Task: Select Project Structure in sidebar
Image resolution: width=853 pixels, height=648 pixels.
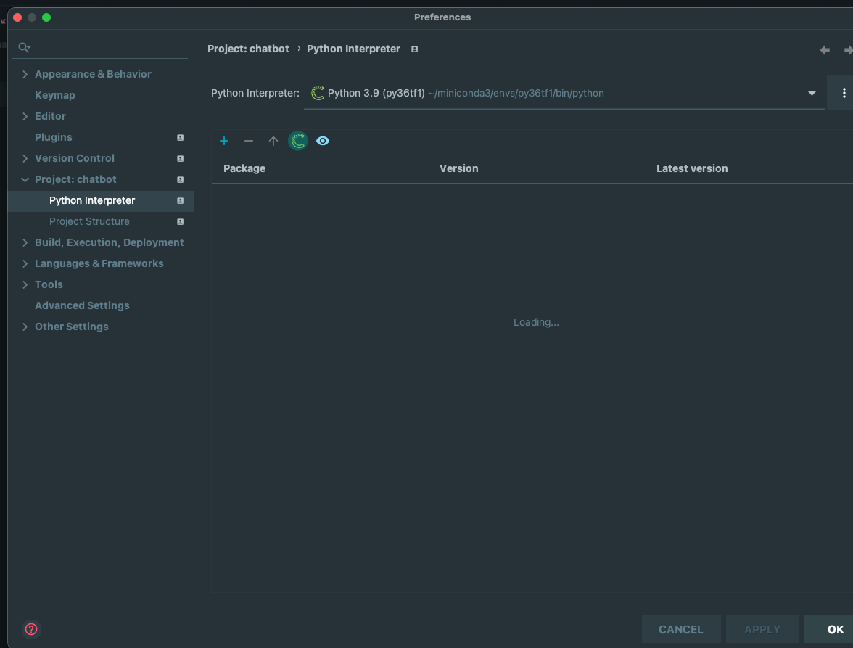Action: point(89,221)
